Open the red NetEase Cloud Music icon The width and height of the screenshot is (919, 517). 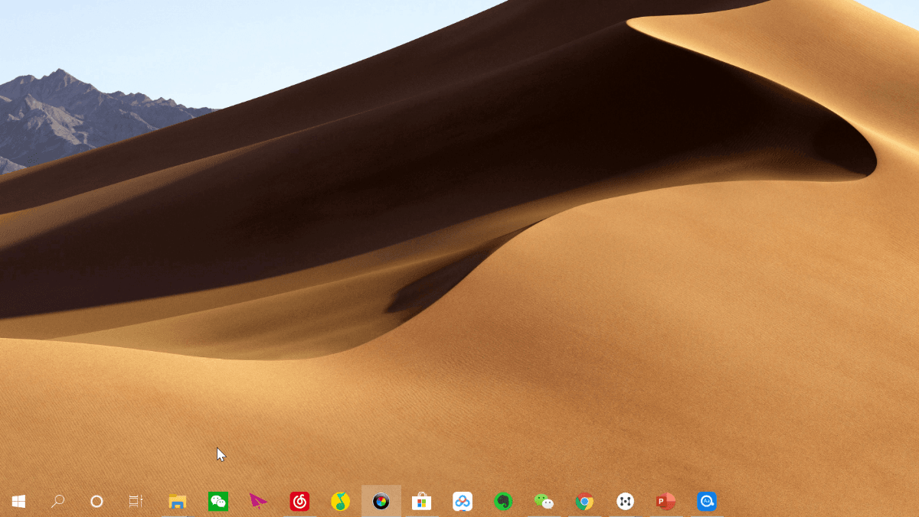click(299, 502)
